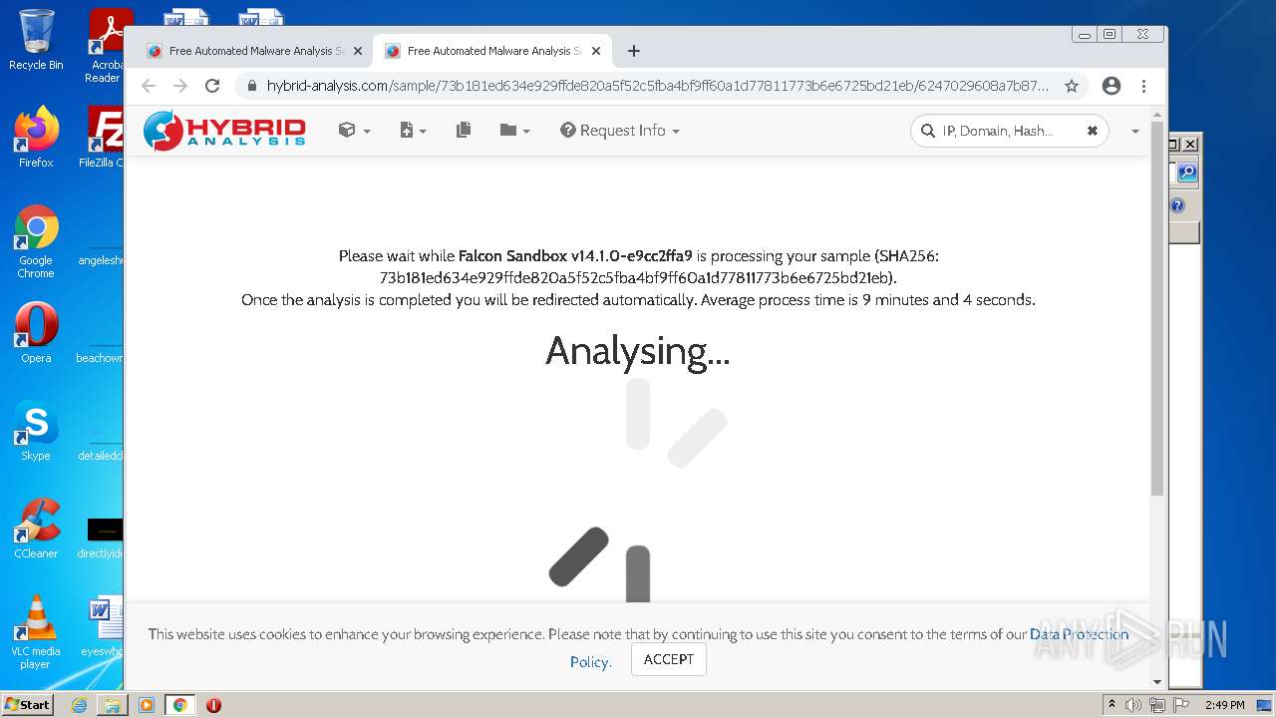Image resolution: width=1276 pixels, height=718 pixels.
Task: Click the Analysing... heading
Action: tap(638, 351)
